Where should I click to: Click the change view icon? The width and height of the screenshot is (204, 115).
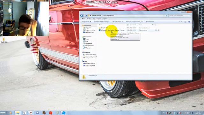[179, 22]
